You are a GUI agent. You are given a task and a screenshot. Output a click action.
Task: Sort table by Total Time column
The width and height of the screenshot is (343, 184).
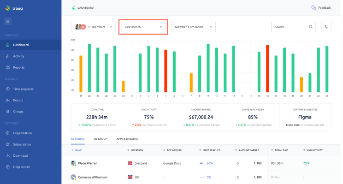[280, 150]
